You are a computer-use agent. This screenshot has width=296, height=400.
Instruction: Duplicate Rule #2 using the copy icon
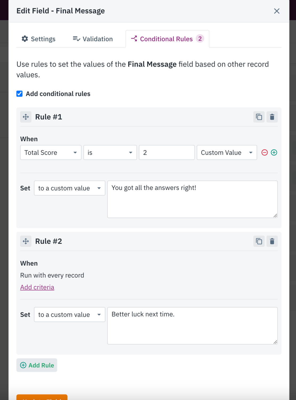[258, 241]
